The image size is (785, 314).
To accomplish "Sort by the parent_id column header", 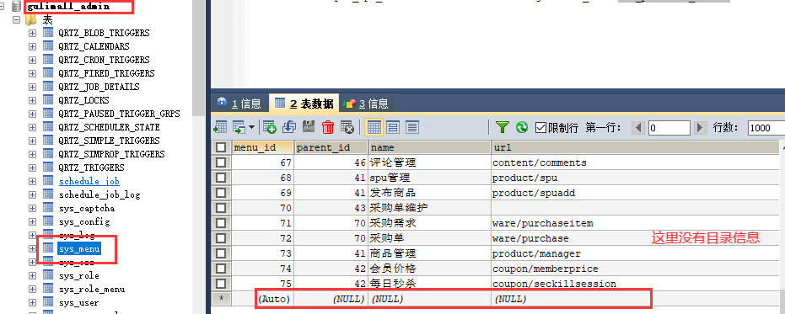I will pyautogui.click(x=331, y=147).
